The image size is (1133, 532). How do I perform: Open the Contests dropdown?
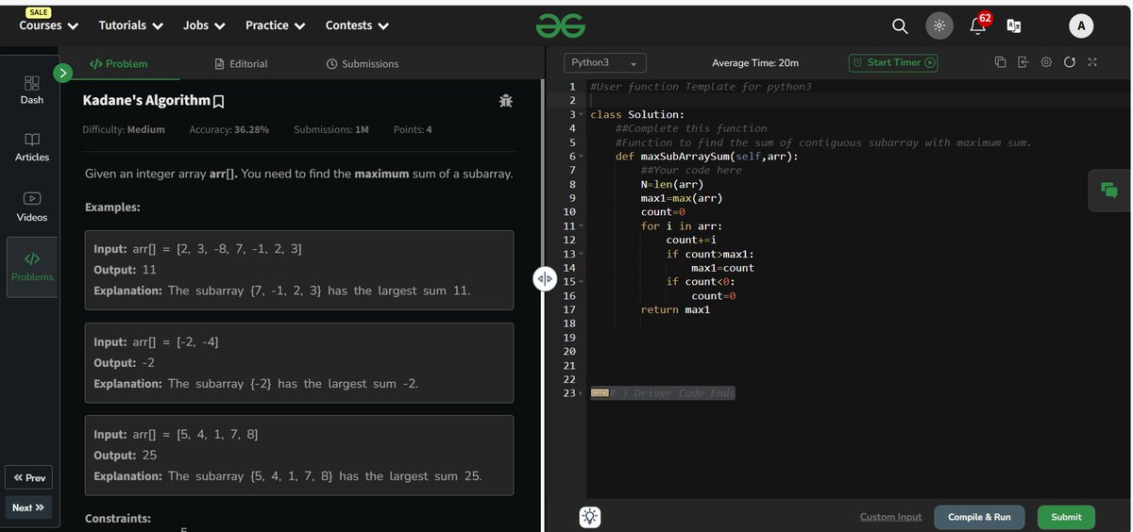(x=358, y=25)
